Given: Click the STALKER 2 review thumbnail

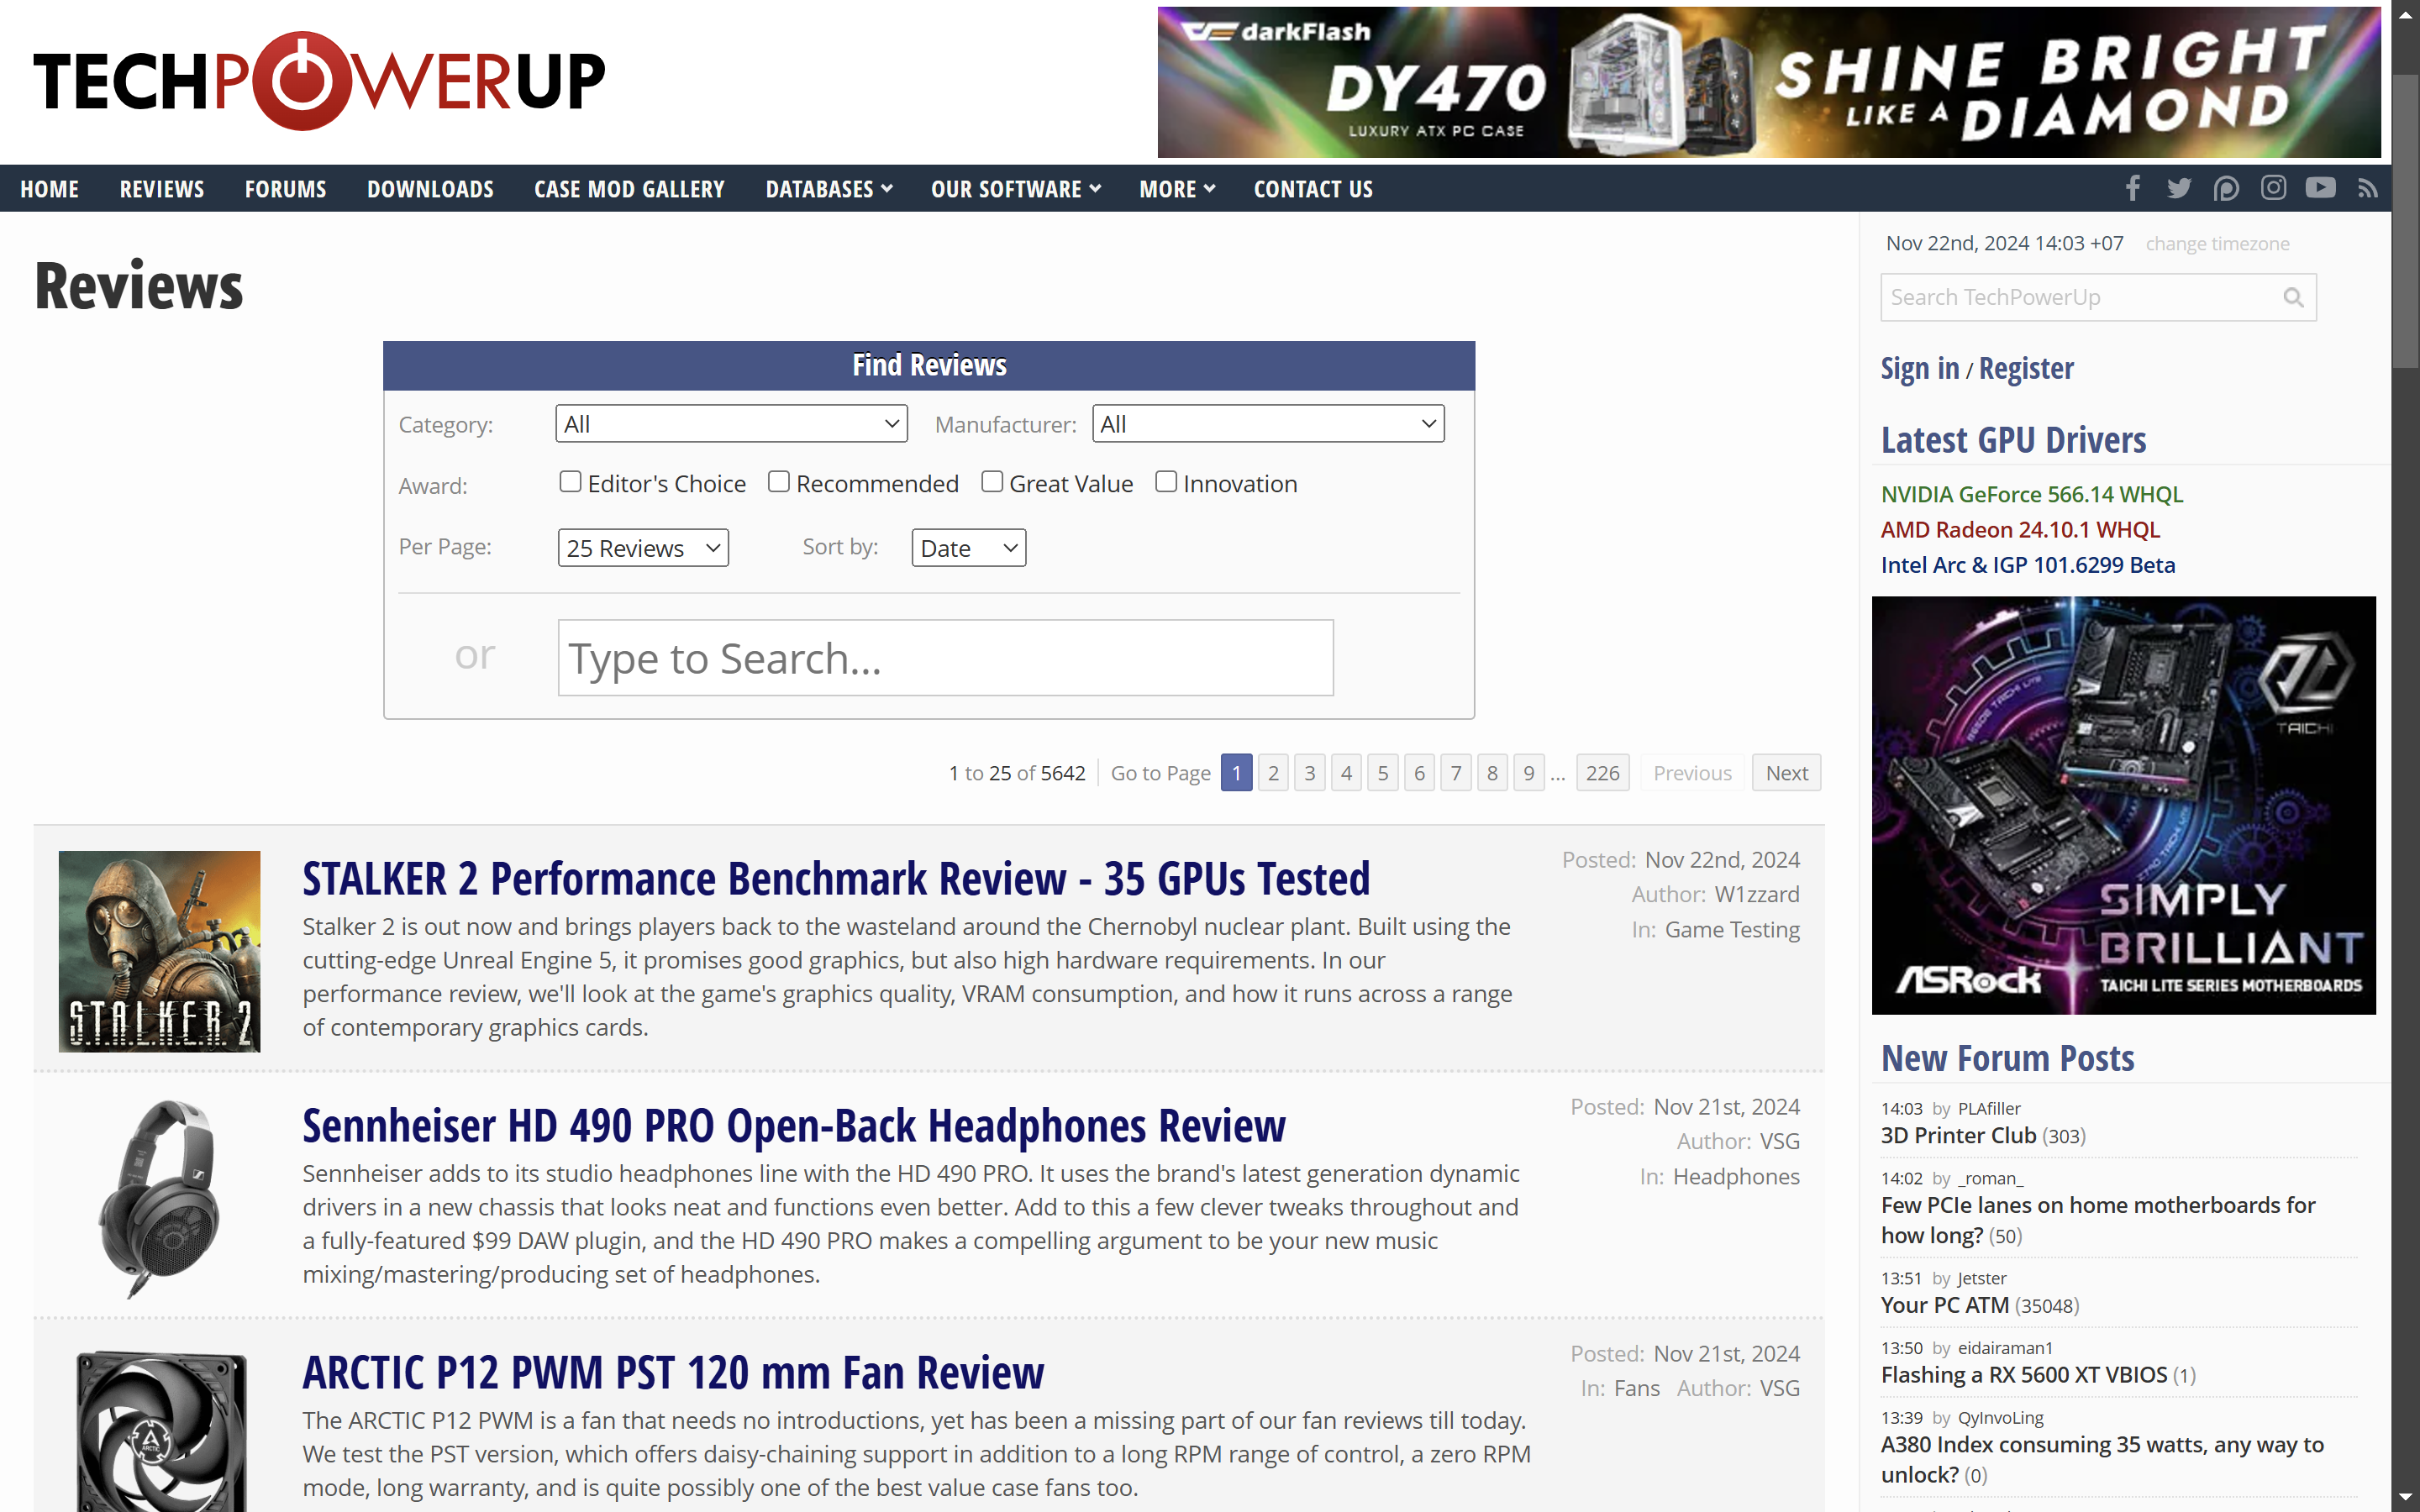Looking at the screenshot, I should pyautogui.click(x=159, y=951).
